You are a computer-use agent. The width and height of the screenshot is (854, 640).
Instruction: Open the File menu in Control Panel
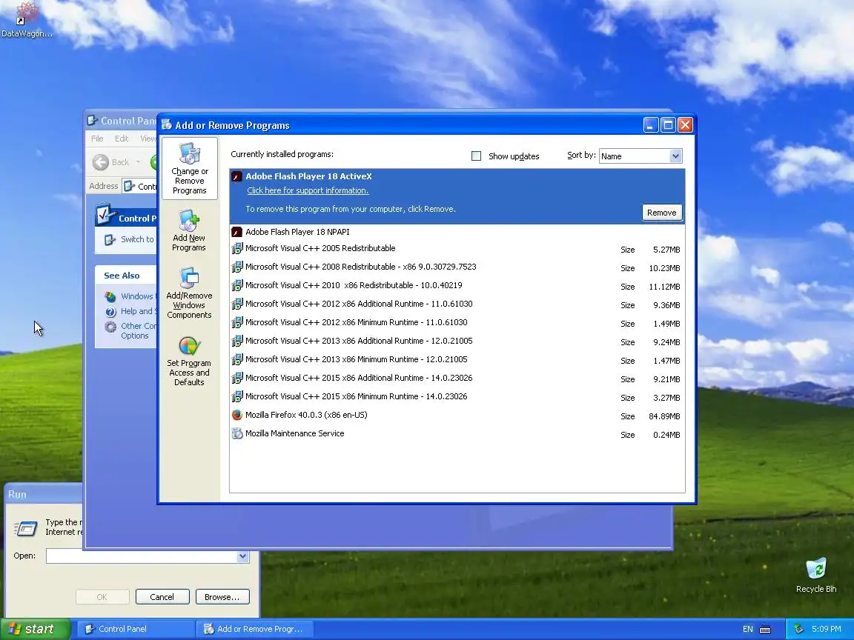(x=97, y=139)
